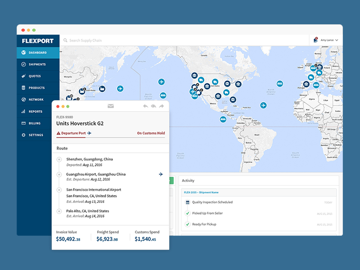Open Shipments in the sidebar
This screenshot has height=270, width=360.
click(38, 64)
